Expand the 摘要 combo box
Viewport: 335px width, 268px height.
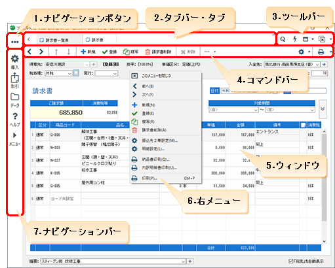tap(183, 261)
